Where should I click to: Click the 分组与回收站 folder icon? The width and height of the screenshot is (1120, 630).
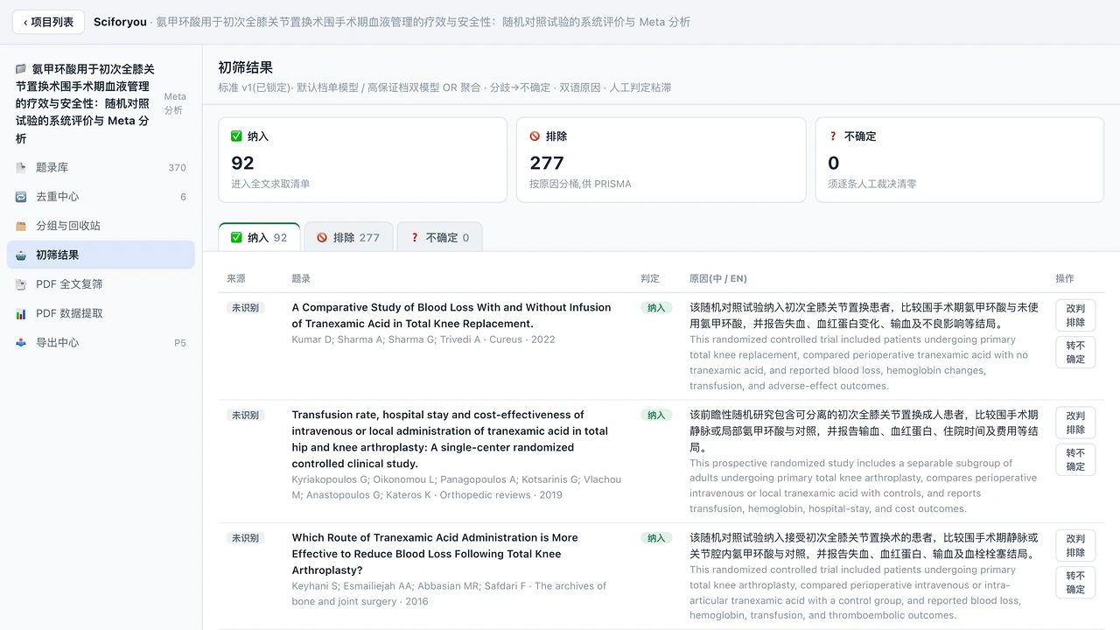coord(21,226)
